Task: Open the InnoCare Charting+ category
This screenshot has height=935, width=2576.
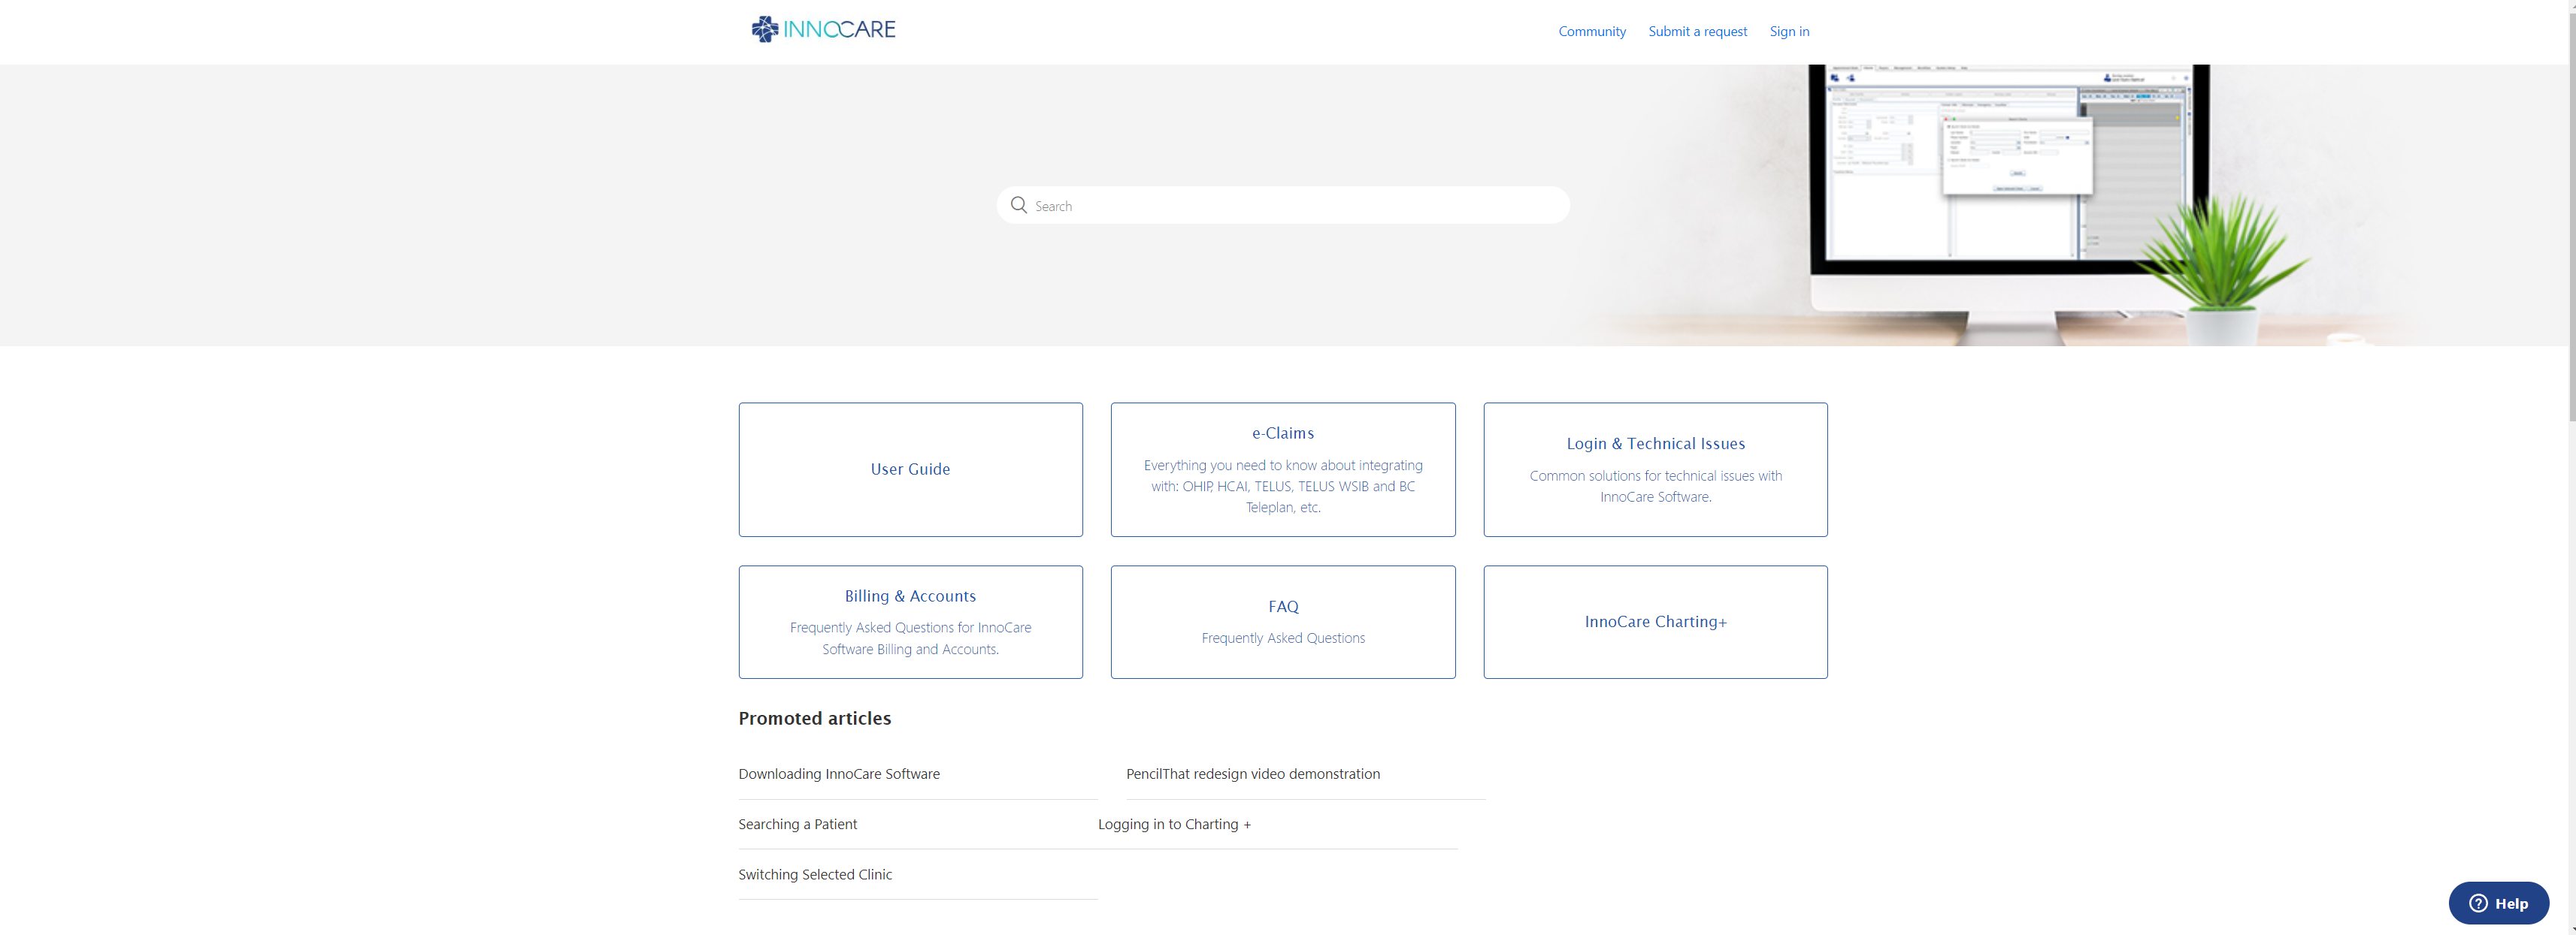Action: pos(1655,623)
